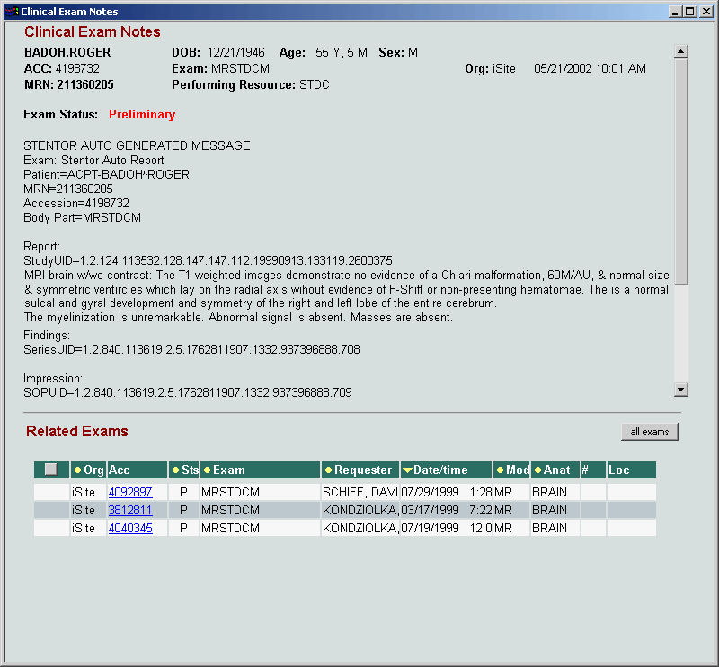Image resolution: width=719 pixels, height=667 pixels.
Task: Show all exams button
Action: pyautogui.click(x=649, y=432)
